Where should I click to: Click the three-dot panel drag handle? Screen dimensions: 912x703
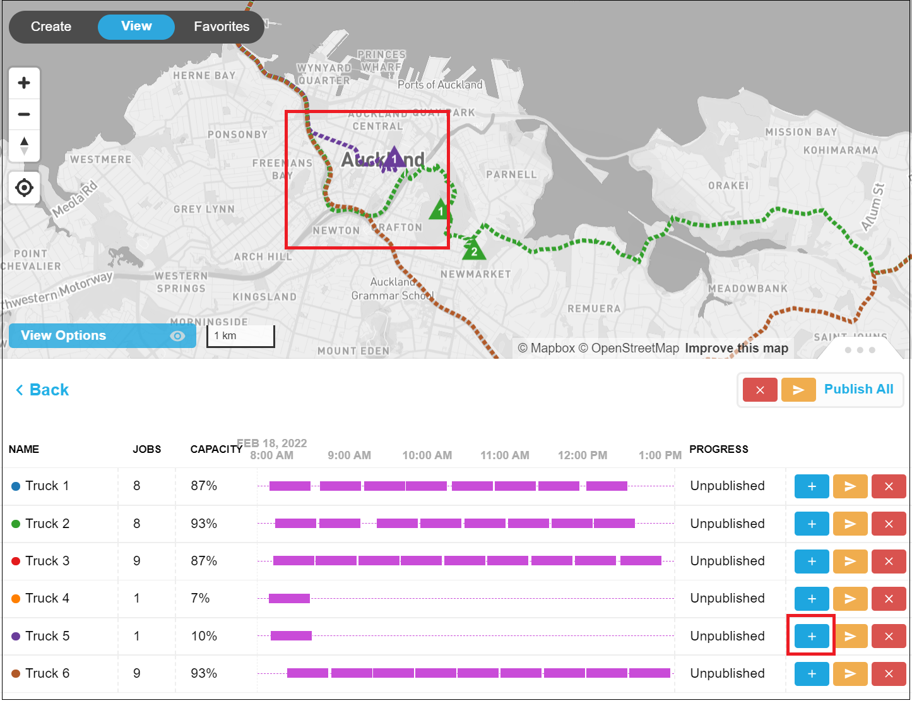point(860,350)
